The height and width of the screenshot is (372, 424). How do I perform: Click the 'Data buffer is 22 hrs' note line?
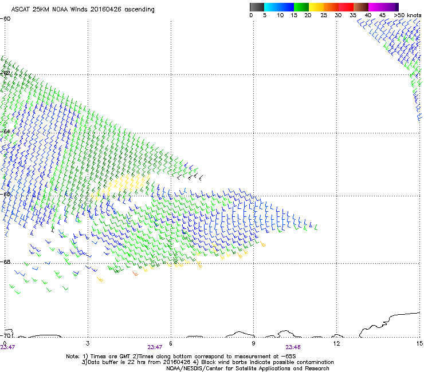pyautogui.click(x=207, y=362)
